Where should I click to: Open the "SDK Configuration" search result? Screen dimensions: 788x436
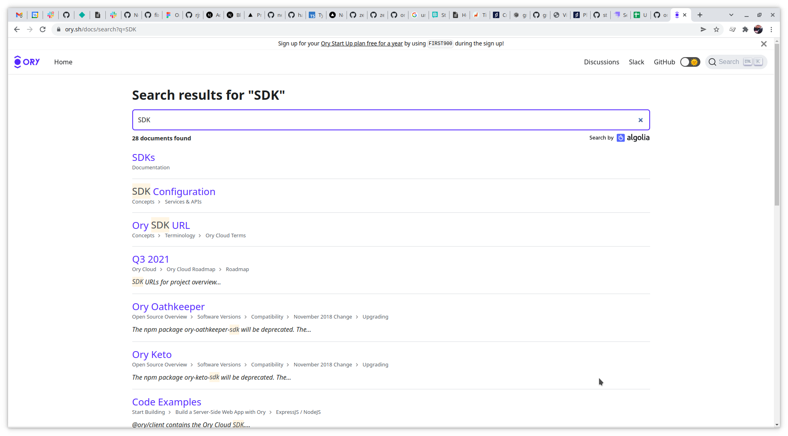coord(174,191)
